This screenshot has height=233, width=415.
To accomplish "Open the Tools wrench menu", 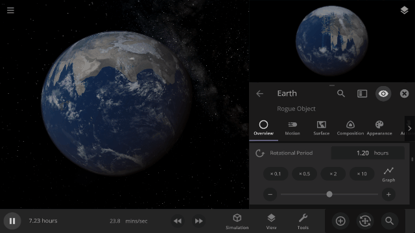I will pyautogui.click(x=303, y=221).
